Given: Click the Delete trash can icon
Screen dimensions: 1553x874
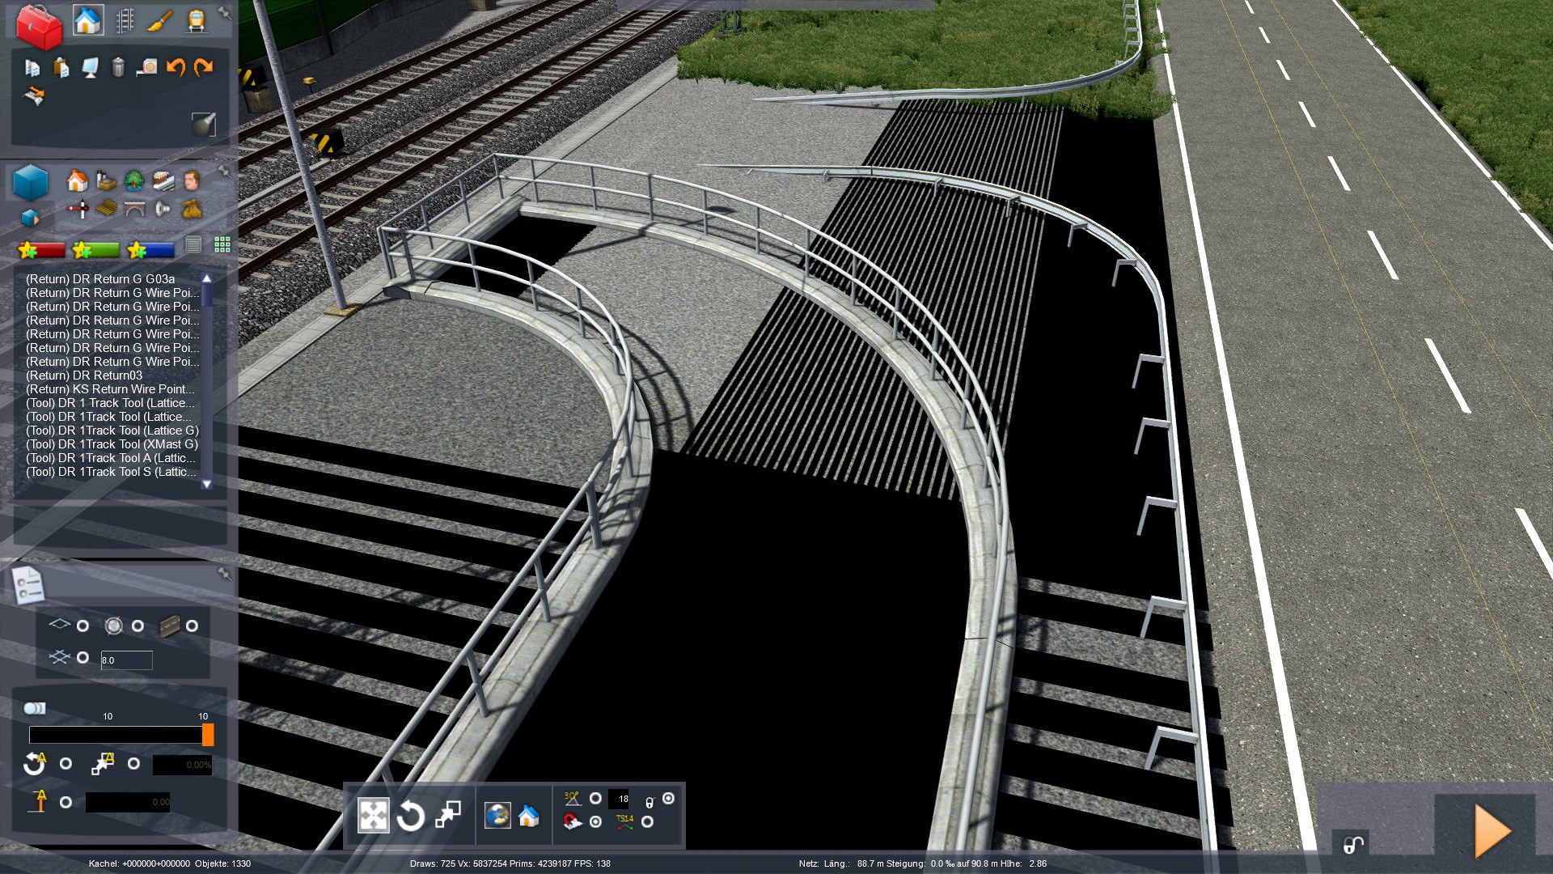Looking at the screenshot, I should (118, 67).
